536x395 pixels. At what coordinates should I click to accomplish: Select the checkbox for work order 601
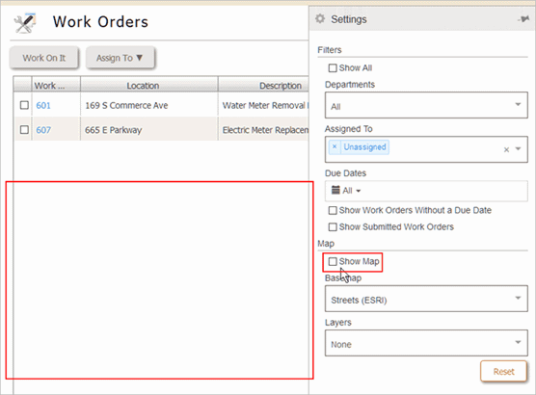tap(24, 105)
